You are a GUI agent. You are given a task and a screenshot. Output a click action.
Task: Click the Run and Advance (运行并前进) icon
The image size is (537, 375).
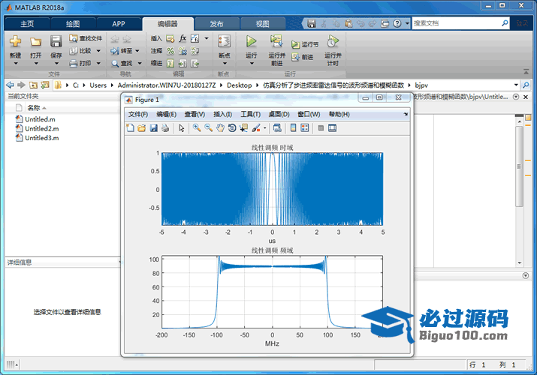[276, 41]
